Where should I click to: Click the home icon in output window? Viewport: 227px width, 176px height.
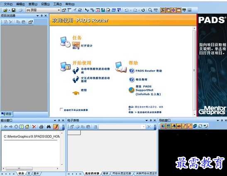coord(27,127)
